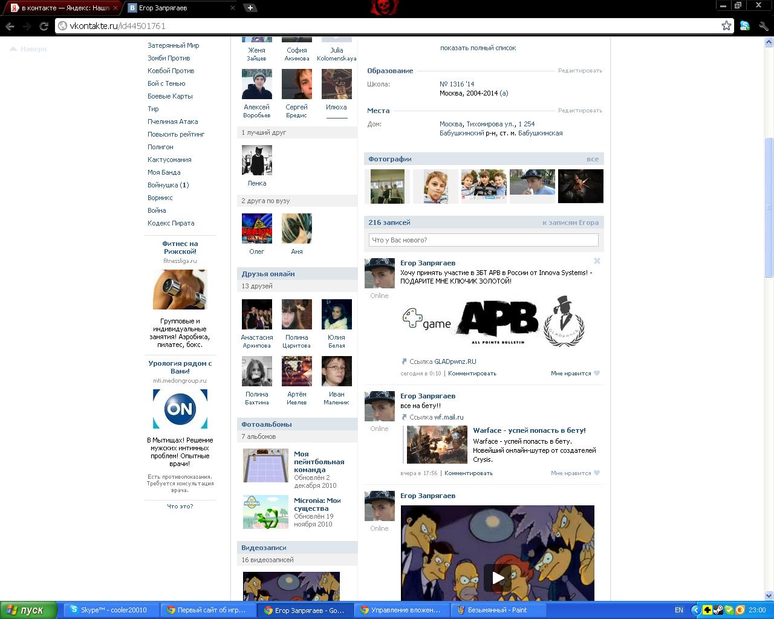This screenshot has width=774, height=619.
Task: Reload the page with the refresh icon
Action: (x=44, y=26)
